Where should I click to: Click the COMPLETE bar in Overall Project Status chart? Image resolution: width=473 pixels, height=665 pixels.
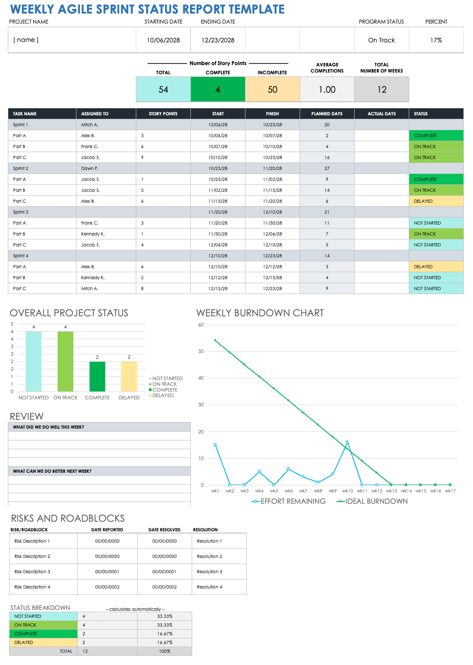click(x=97, y=377)
